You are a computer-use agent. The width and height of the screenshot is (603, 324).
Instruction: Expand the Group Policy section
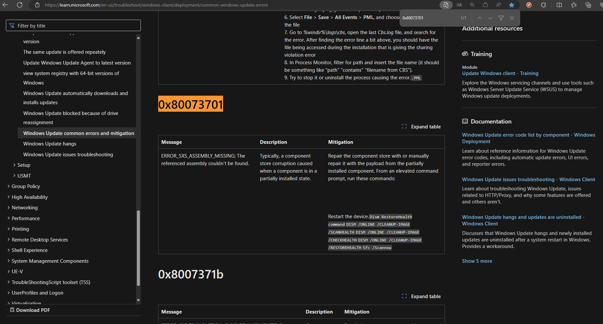[x=24, y=186]
